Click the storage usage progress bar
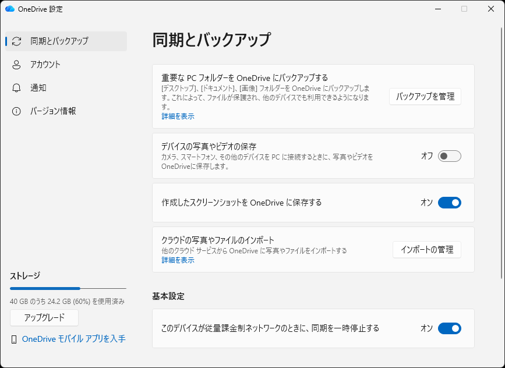505x368 pixels. 67,288
